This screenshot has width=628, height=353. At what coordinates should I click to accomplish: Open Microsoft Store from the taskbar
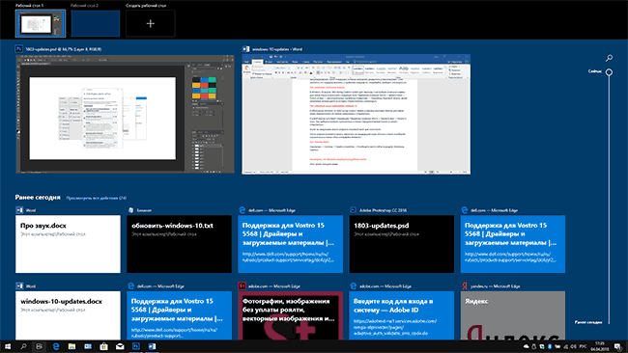(x=103, y=346)
